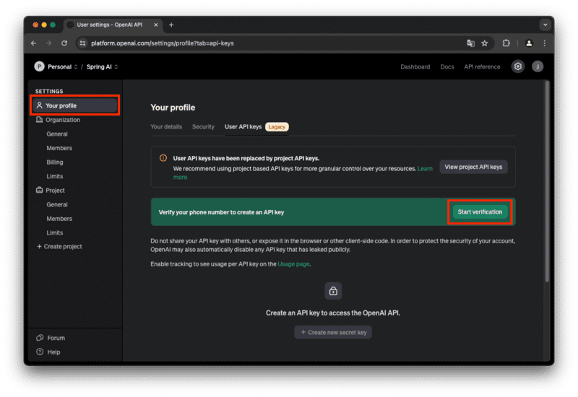Click the Start verification button

click(x=480, y=212)
